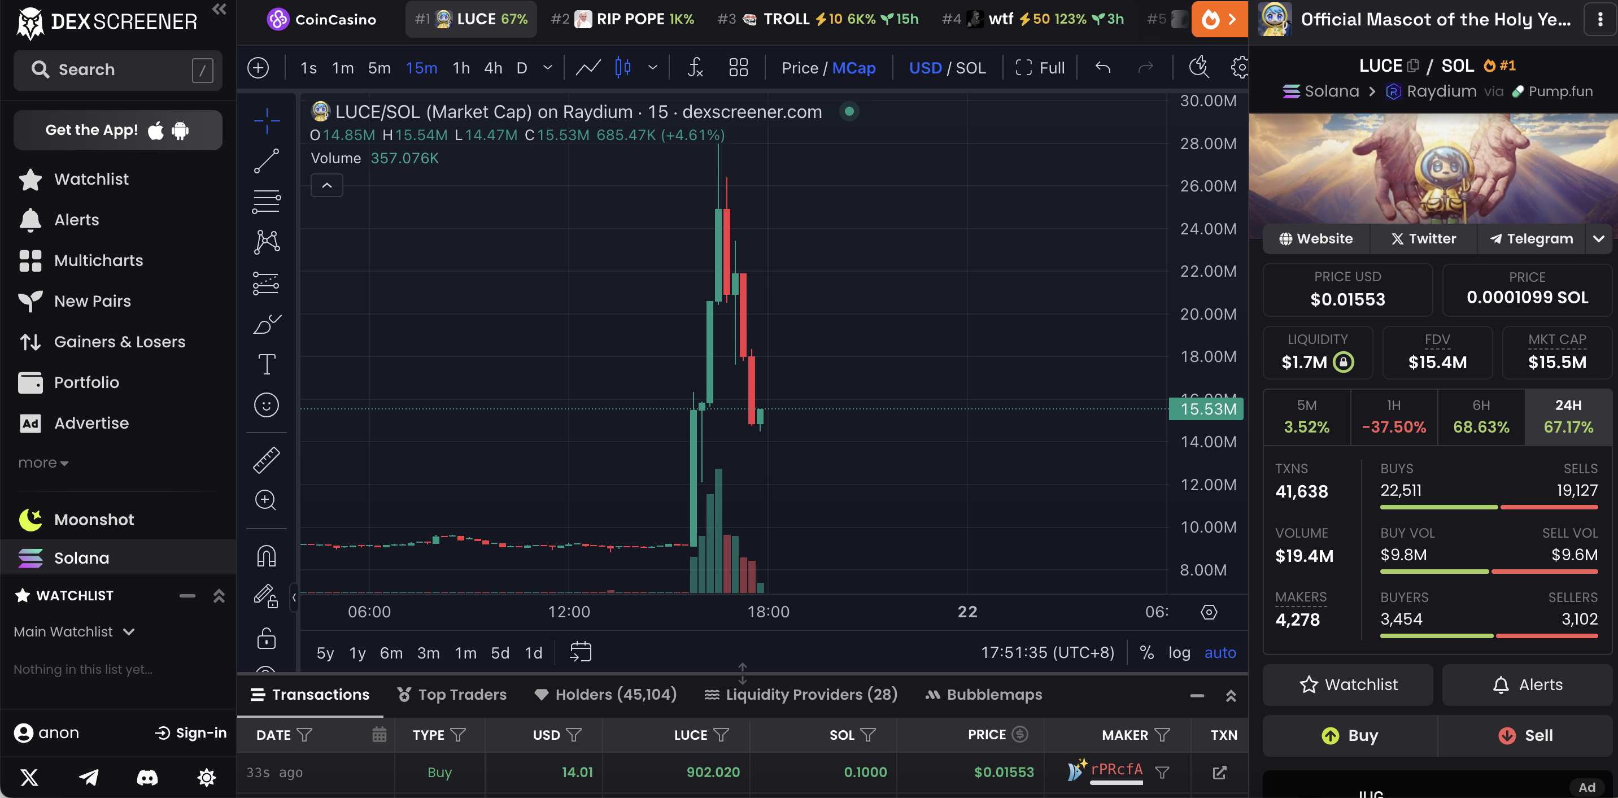This screenshot has height=798, width=1618.
Task: Click the Search input field
Action: coord(117,69)
